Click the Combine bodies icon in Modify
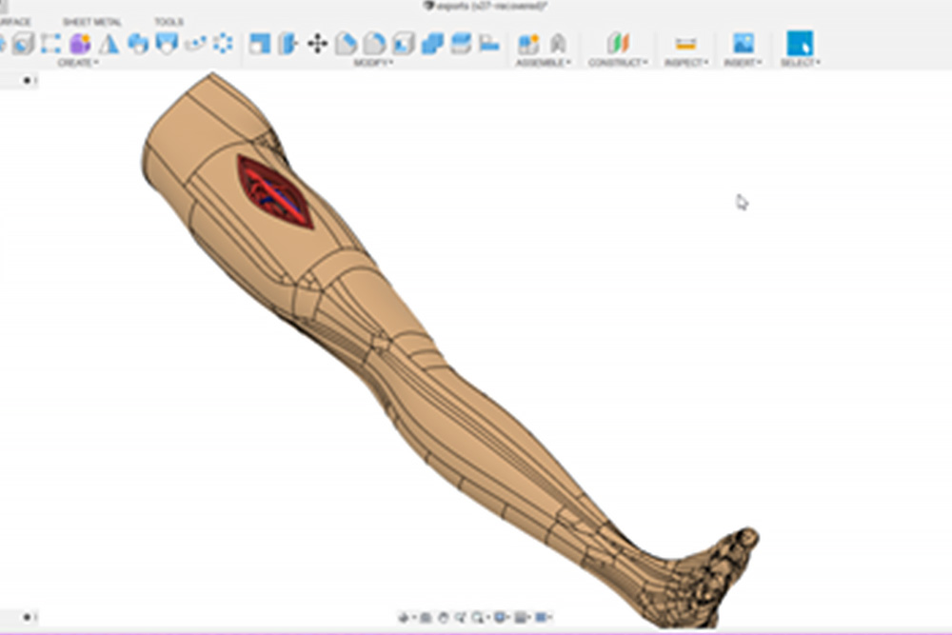952x635 pixels. click(432, 44)
